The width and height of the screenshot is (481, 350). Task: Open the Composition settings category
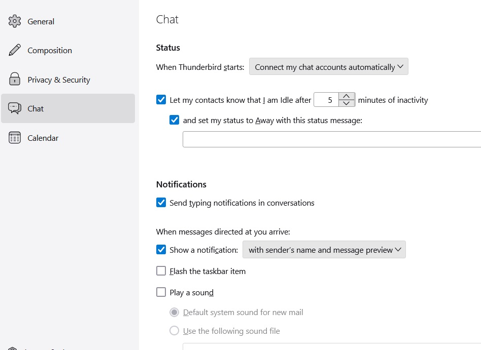pos(50,50)
